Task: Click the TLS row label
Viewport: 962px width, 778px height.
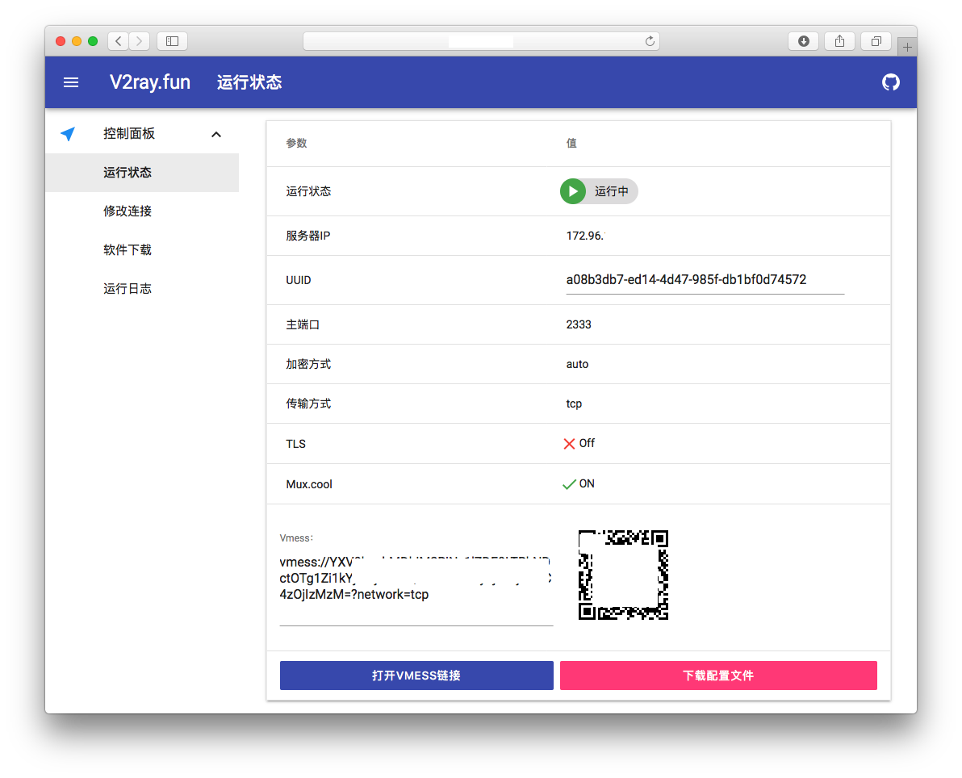Action: click(295, 444)
